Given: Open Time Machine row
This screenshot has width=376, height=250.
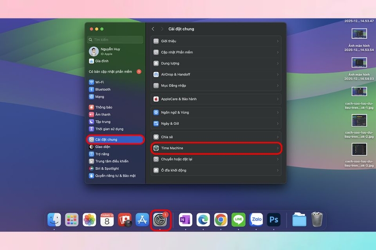Looking at the screenshot, I should [216, 148].
